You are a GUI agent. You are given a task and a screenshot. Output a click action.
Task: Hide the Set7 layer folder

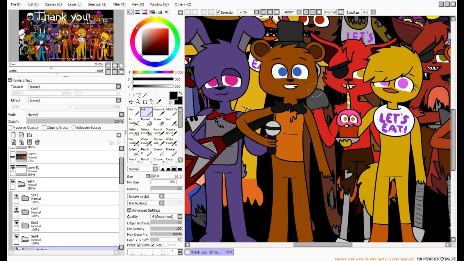point(13,182)
